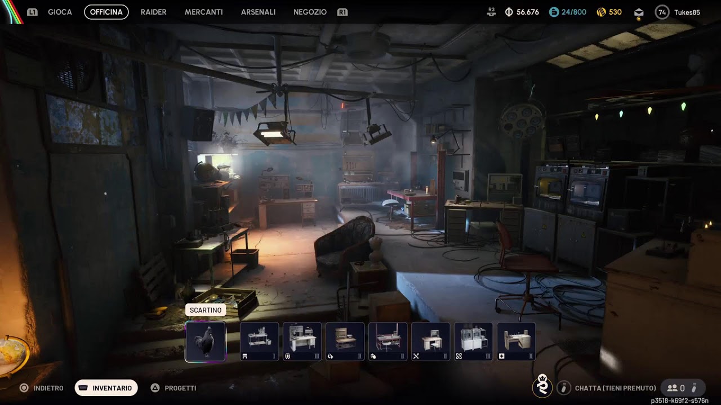Click the blue token icon beside 24/800
Viewport: 721px width, 405px height.
554,12
